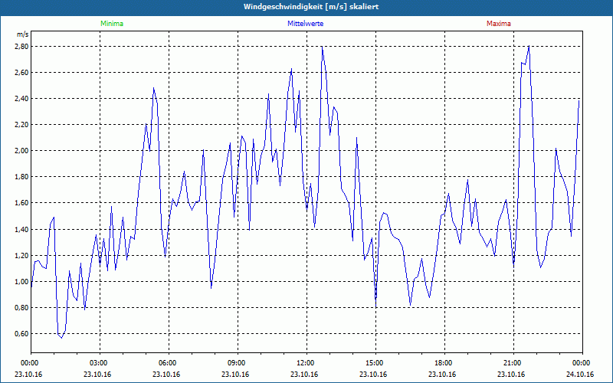Click the Maxima legend label
This screenshot has height=383, width=613.
pyautogui.click(x=499, y=24)
